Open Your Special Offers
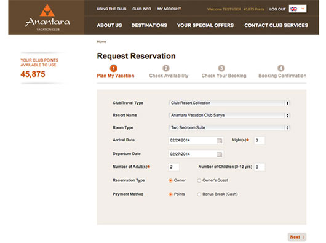The image size is (326, 243). [x=205, y=25]
